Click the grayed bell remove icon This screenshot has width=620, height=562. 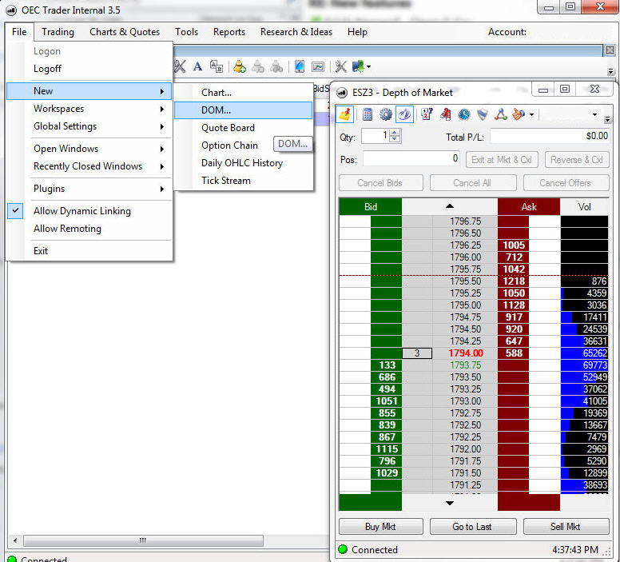258,66
